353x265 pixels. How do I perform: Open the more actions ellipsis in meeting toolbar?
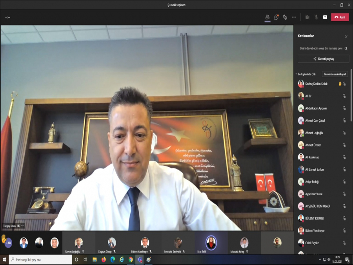click(294, 17)
